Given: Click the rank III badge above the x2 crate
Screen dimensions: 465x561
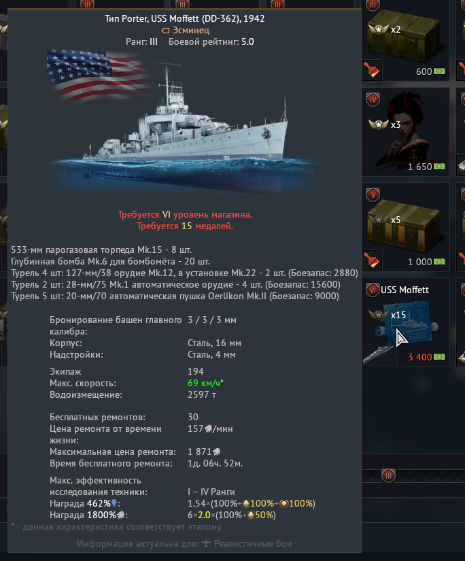Looking at the screenshot, I should click(x=373, y=5).
